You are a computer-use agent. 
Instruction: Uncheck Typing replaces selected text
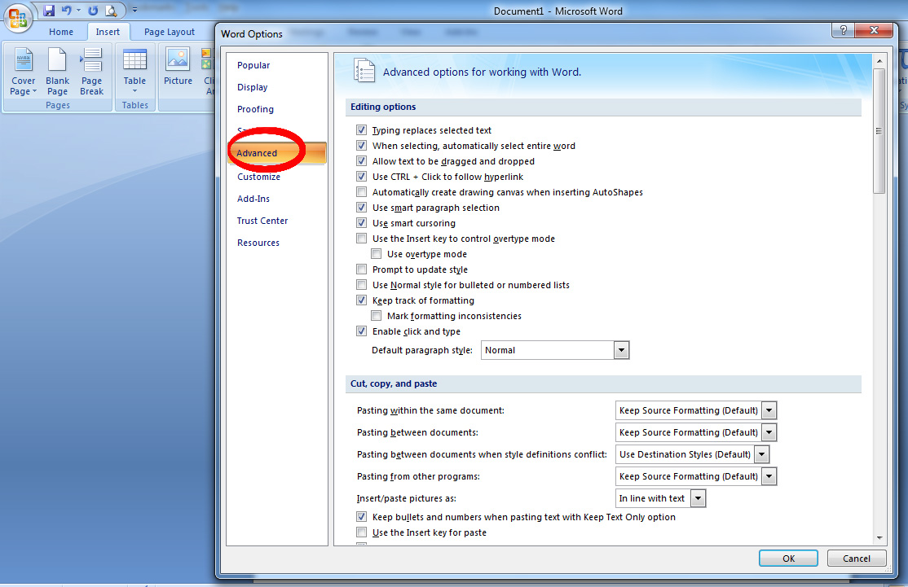pos(361,130)
